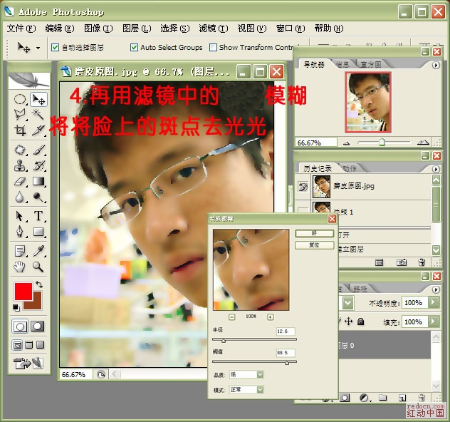This screenshot has width=450, height=422.
Task: Select the History Brush tool
Action: point(38,165)
